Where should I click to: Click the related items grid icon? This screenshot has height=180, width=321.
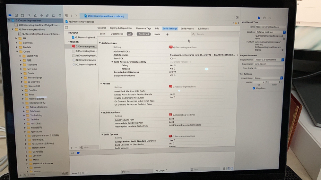coord(66,16)
